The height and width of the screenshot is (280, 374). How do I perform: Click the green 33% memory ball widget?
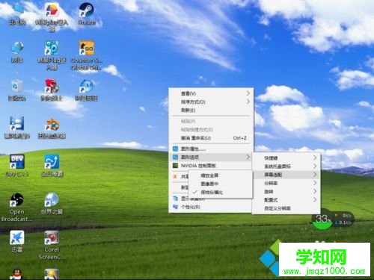click(322, 220)
